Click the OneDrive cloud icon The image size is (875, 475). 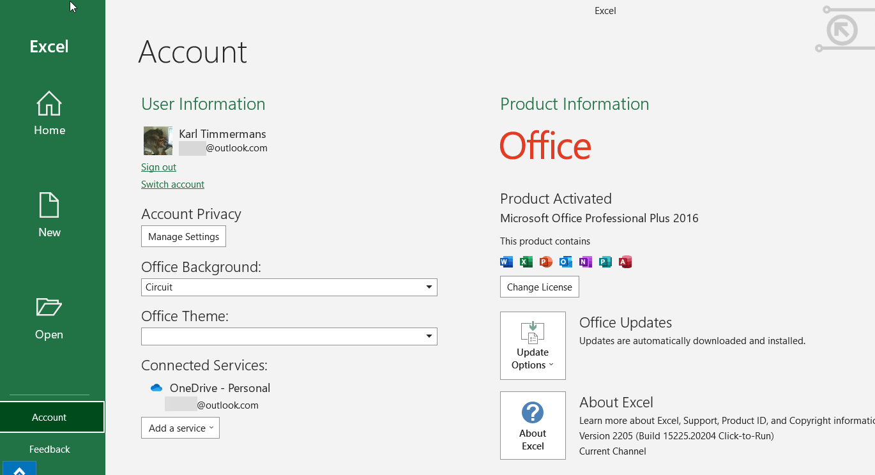click(156, 388)
